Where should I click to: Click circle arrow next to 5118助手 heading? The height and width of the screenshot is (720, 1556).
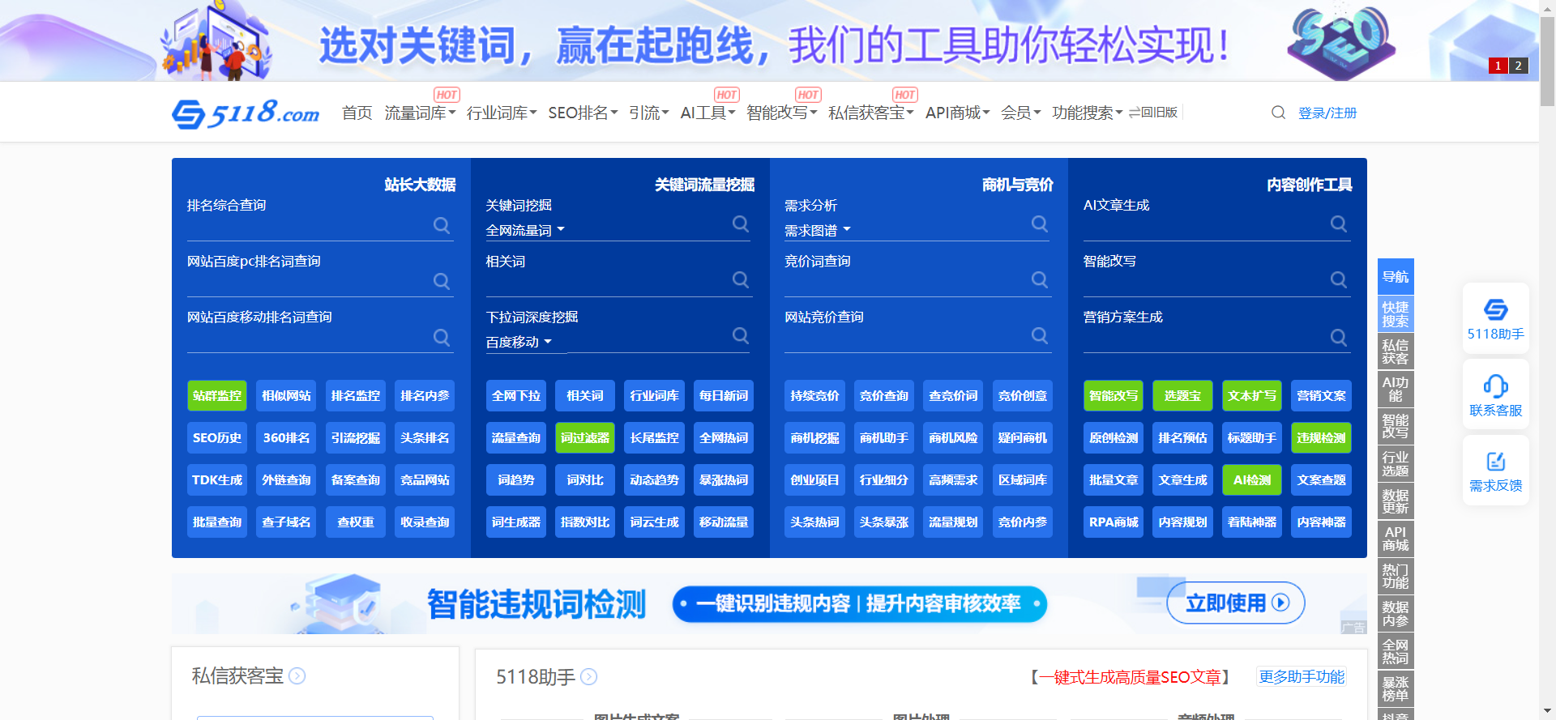click(589, 676)
